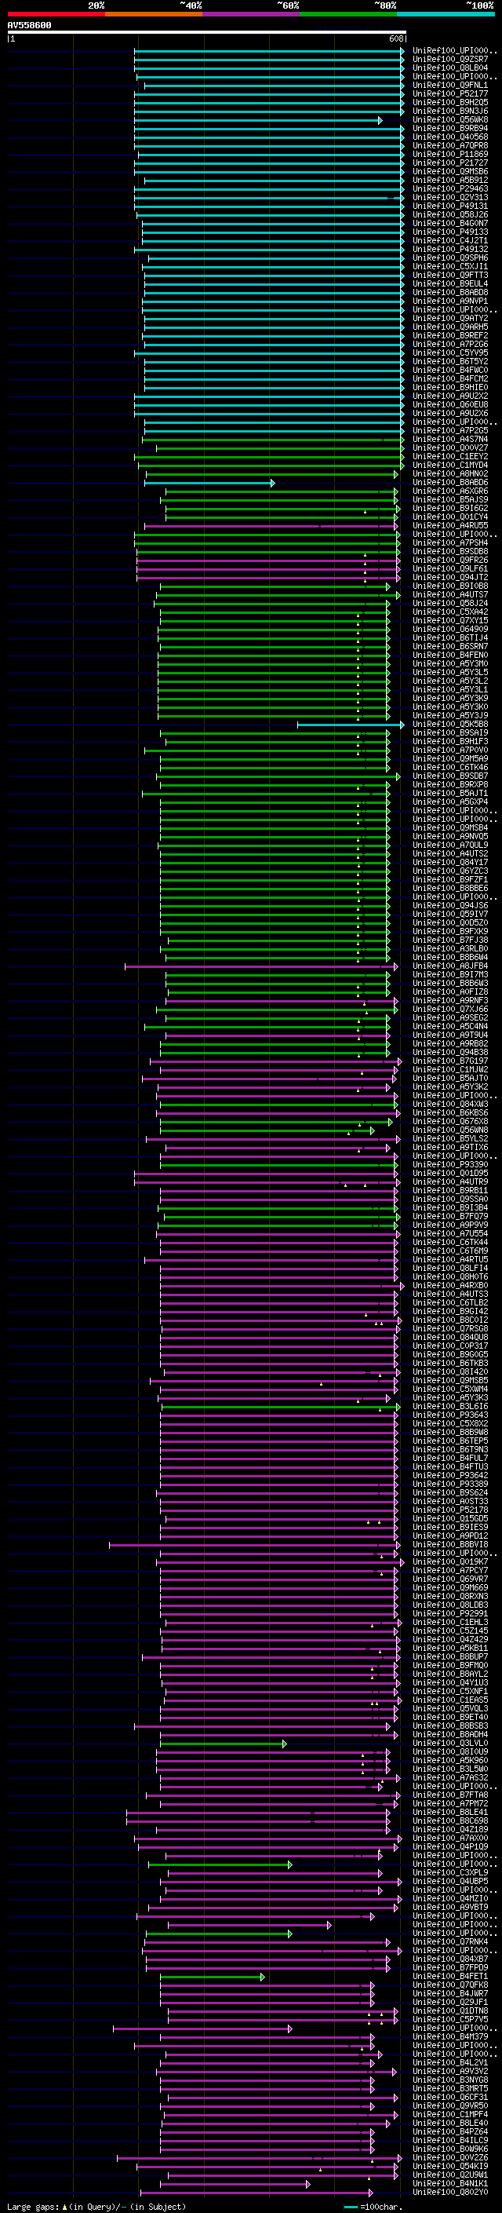The height and width of the screenshot is (2213, 502).
Task: Select hit label UniRef100_C4J2T1
Action: (450, 242)
